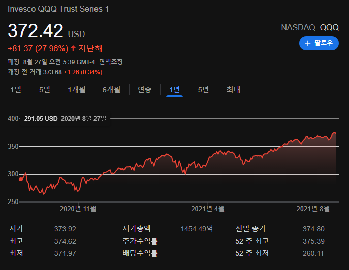The height and width of the screenshot is (270, 349).
Task: Switch to the 1개월 chart tab
Action: (77, 90)
